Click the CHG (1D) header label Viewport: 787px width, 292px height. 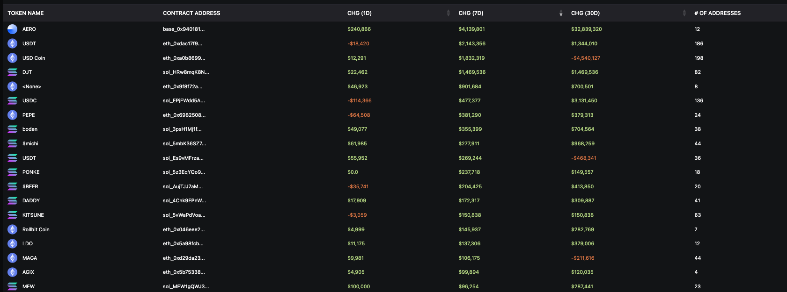click(x=360, y=13)
